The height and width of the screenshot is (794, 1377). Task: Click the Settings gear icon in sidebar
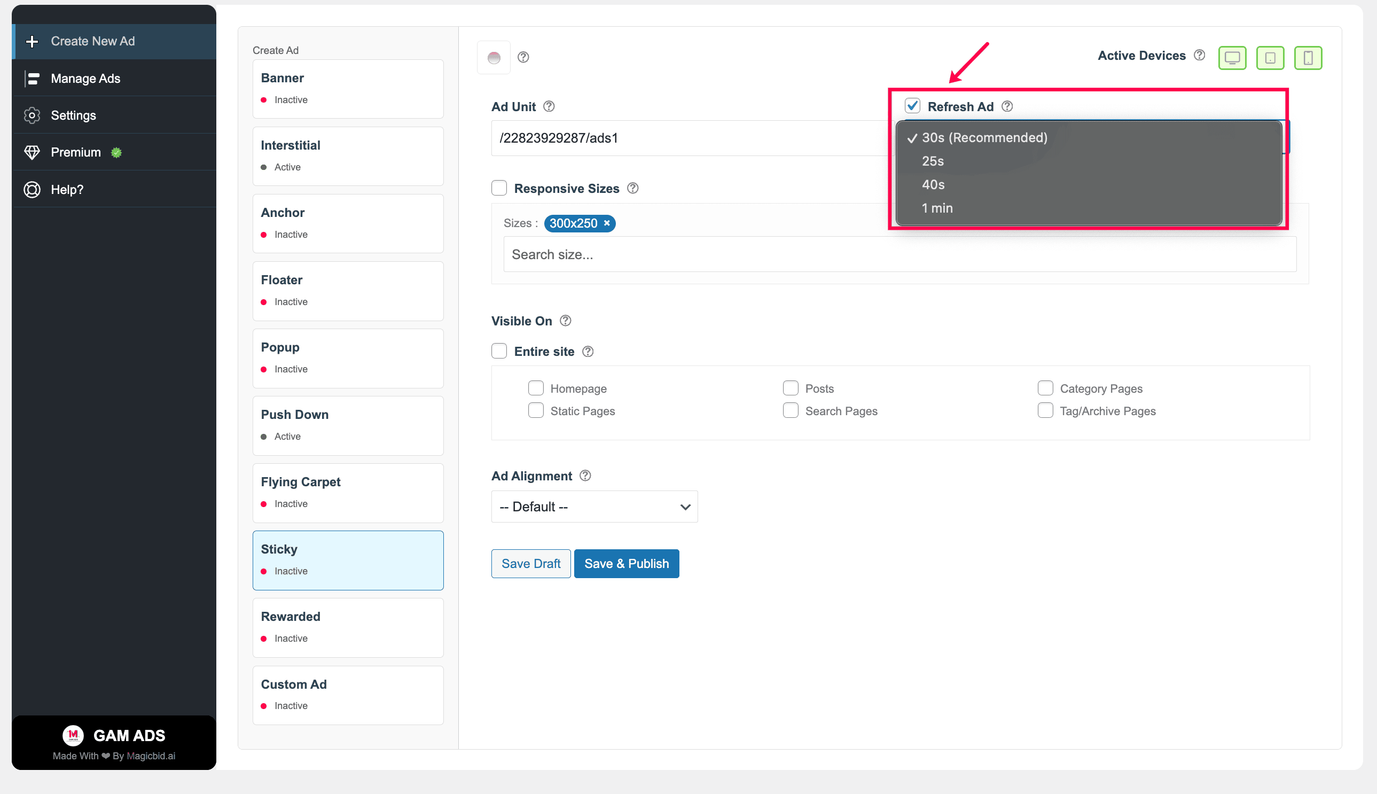coord(32,115)
